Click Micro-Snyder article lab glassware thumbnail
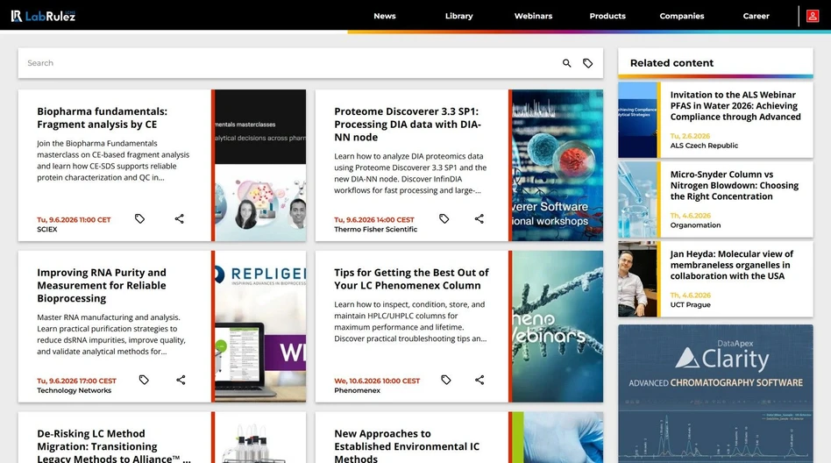831x463 pixels. pos(637,199)
